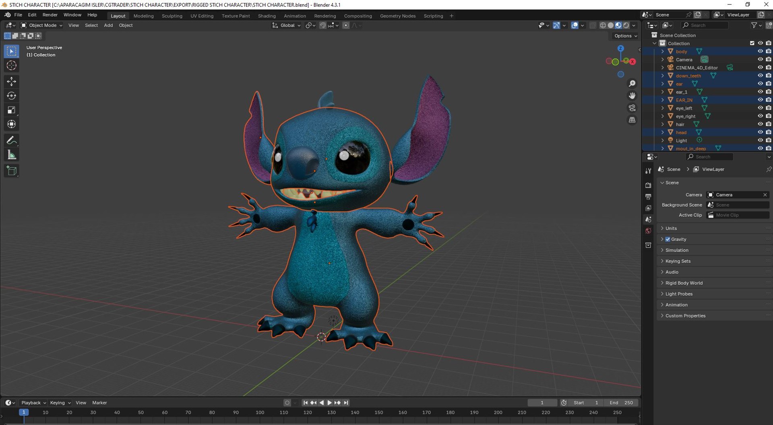Open the View Layer properties tab
Screen dimensions: 773x425
click(x=648, y=208)
